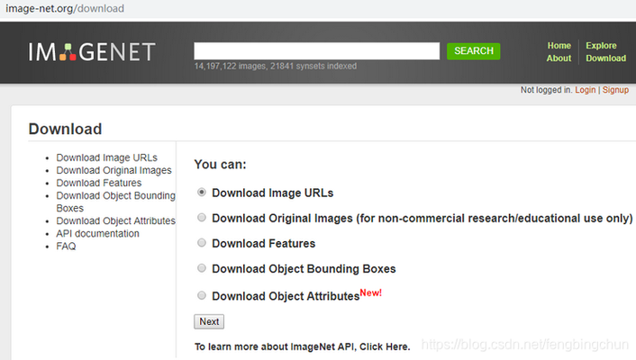Go to the Explore page

pos(601,45)
